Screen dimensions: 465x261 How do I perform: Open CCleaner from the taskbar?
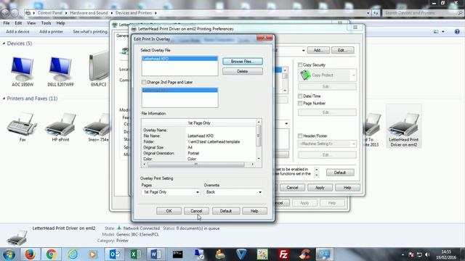(x=304, y=254)
